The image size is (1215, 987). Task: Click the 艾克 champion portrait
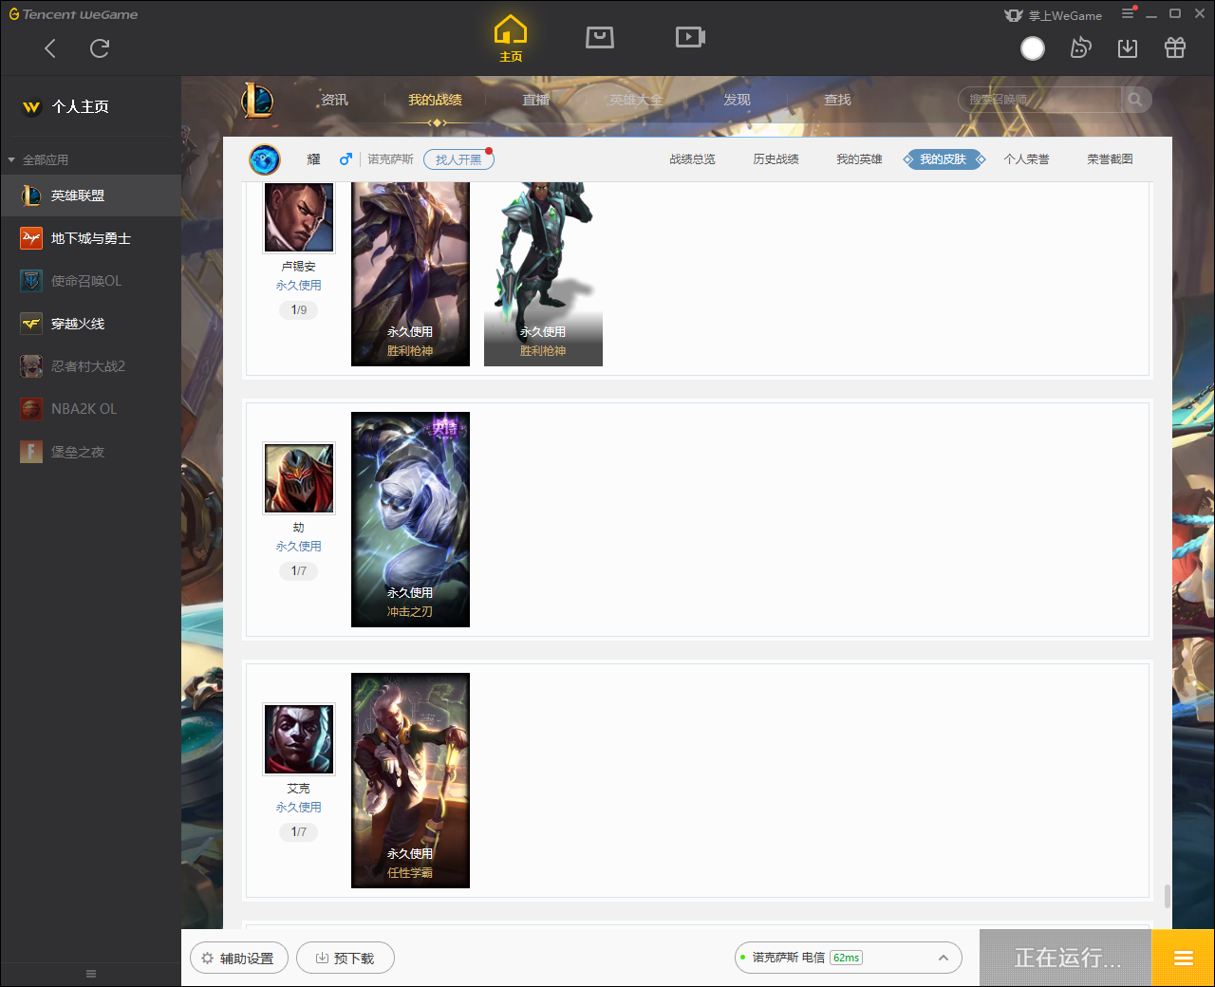tap(299, 739)
